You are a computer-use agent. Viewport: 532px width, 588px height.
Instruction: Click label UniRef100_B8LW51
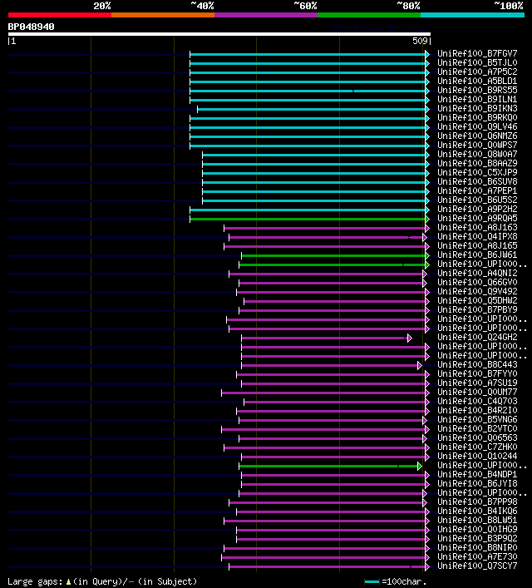tap(477, 520)
